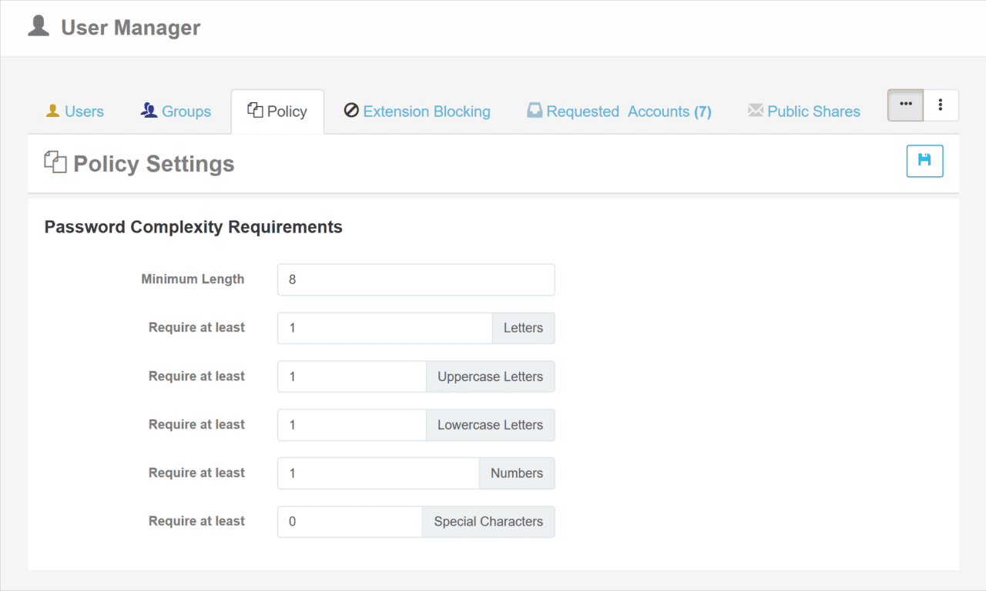The image size is (986, 591).
Task: Click the Policy tab pages icon
Action: (x=255, y=110)
